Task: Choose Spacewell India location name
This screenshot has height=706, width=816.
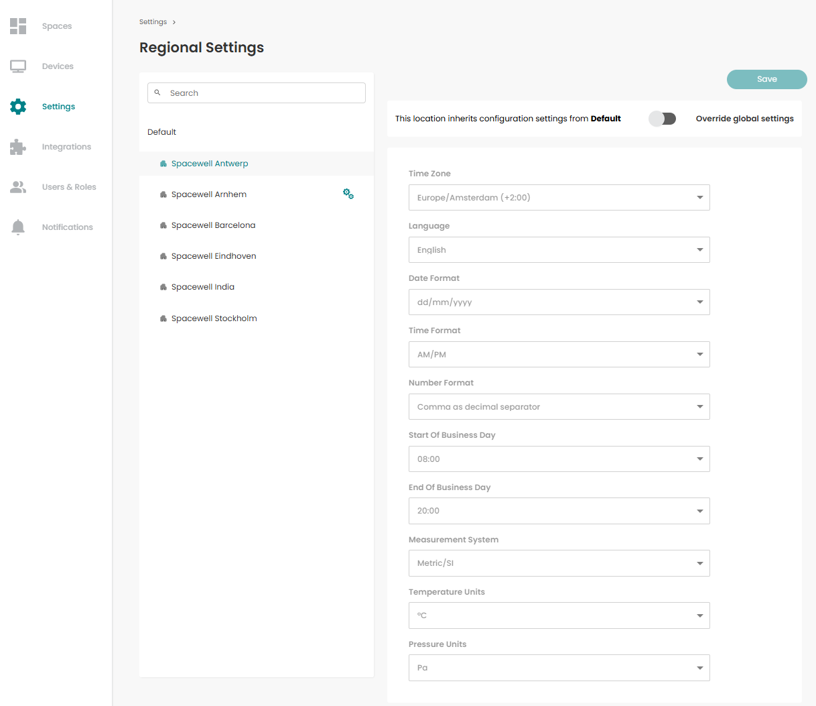Action: click(x=203, y=287)
